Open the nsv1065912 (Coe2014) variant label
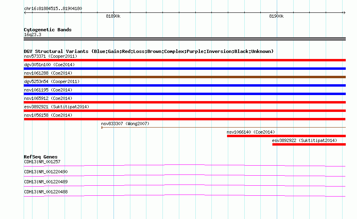357x219 pixels. pos(48,98)
